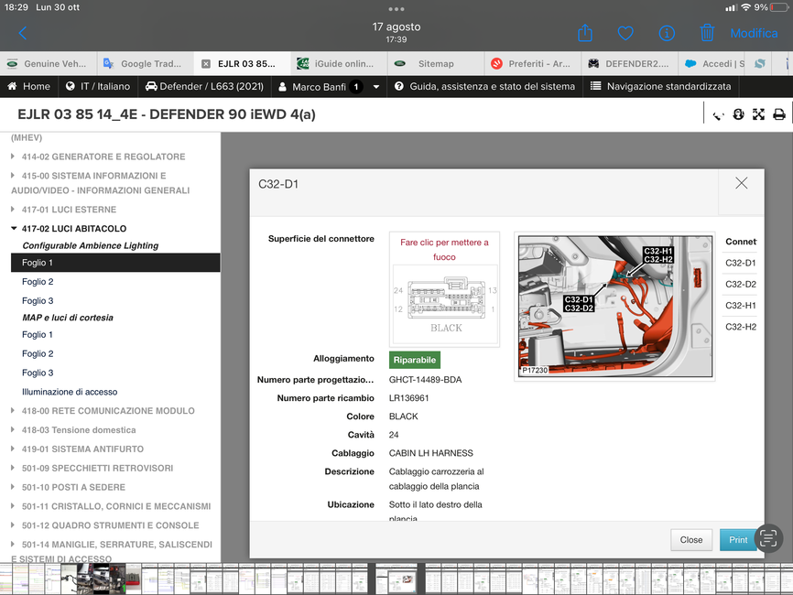Click the dropdown caret beside Marco Banfi
The width and height of the screenshot is (793, 595).
[x=376, y=87]
